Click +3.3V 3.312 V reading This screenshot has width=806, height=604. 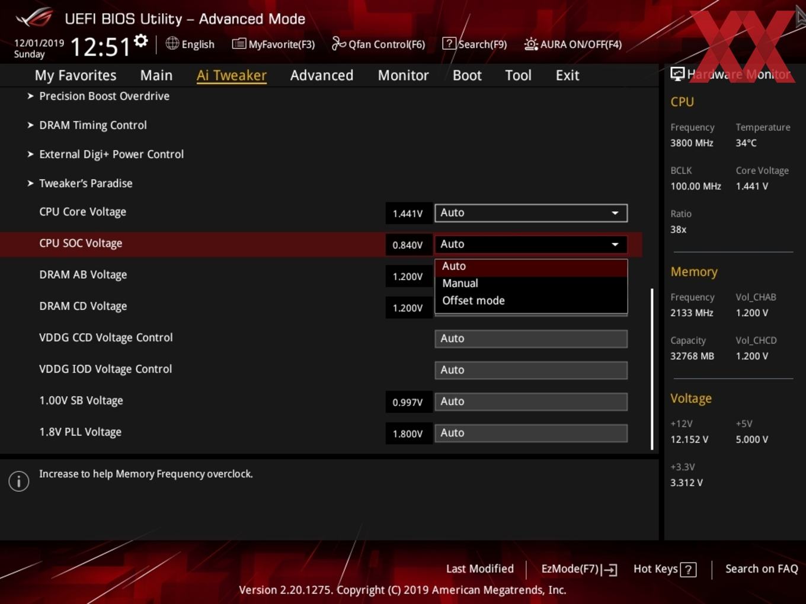(x=686, y=483)
